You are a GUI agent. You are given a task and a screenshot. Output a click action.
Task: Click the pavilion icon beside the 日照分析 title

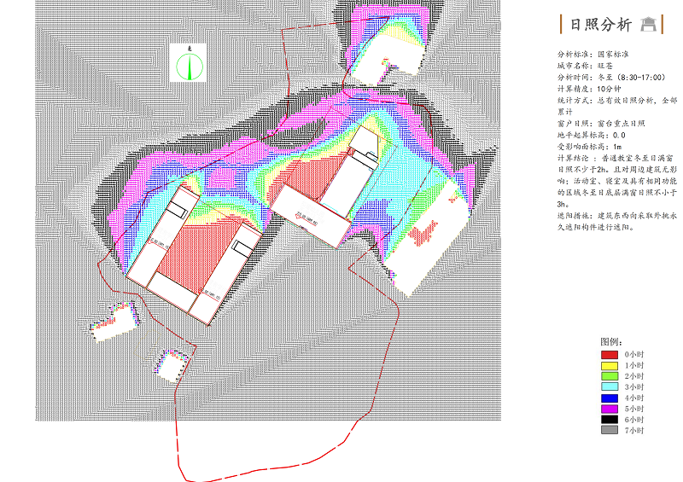pyautogui.click(x=651, y=24)
